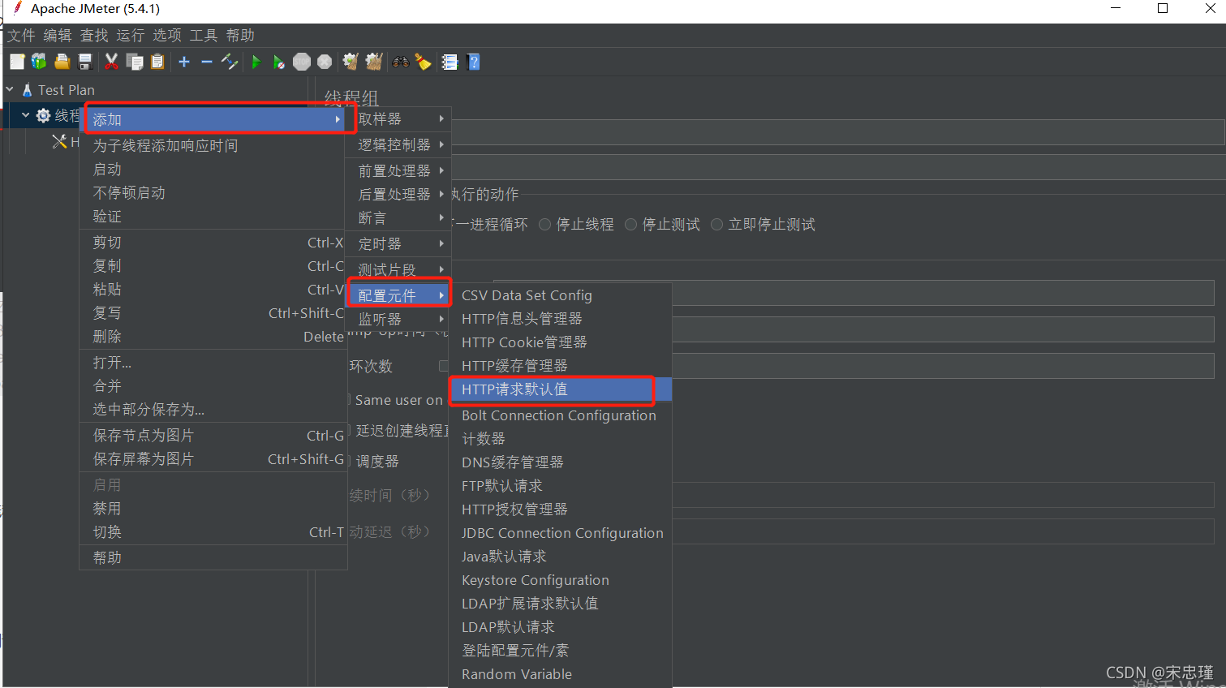The image size is (1226, 688).
Task: Click the Search binoculars icon
Action: point(401,62)
